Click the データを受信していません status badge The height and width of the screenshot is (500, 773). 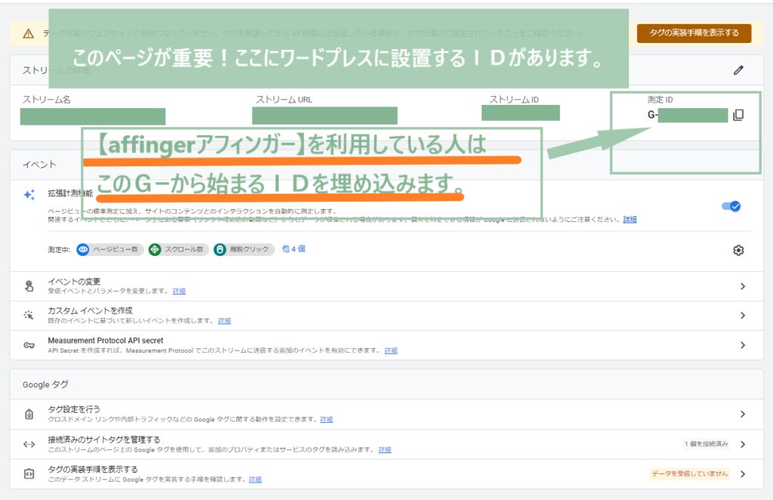coord(690,474)
